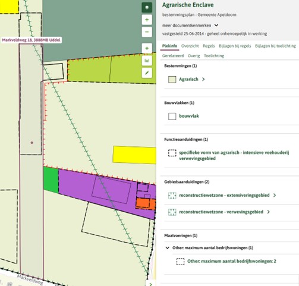Activate the measure ruler tool

coord(147,61)
